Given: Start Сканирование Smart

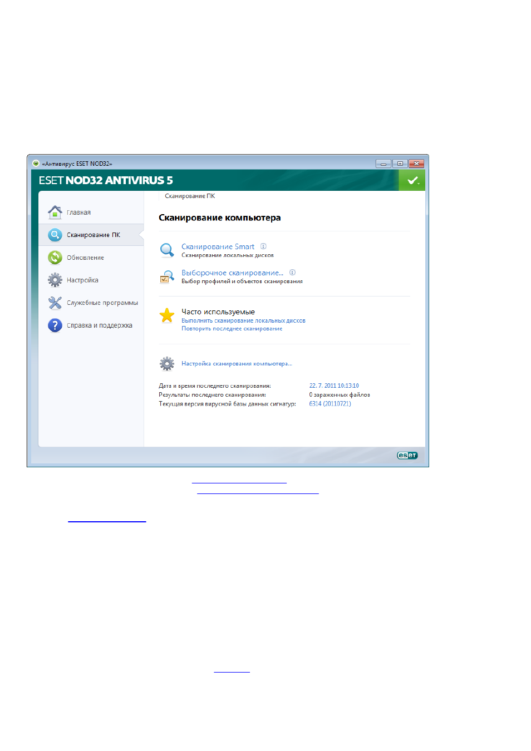Looking at the screenshot, I should [218, 246].
